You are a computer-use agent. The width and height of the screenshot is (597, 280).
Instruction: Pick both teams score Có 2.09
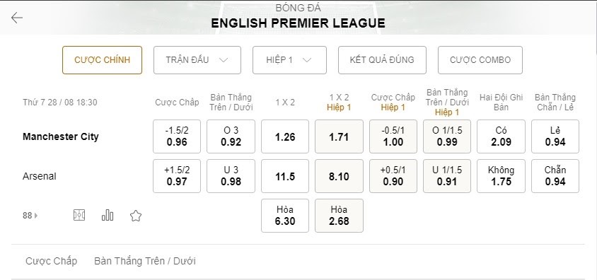click(x=501, y=136)
